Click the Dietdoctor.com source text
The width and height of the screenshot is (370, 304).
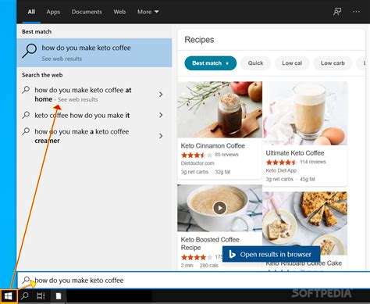[x=197, y=163]
